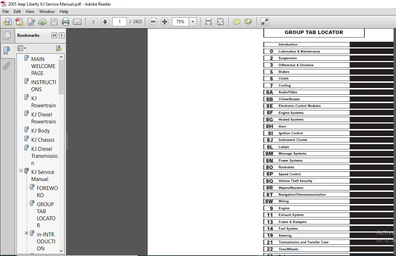Viewport: 396px width, 256px height.
Task: Click the upload to cloud icon
Action: click(42, 22)
